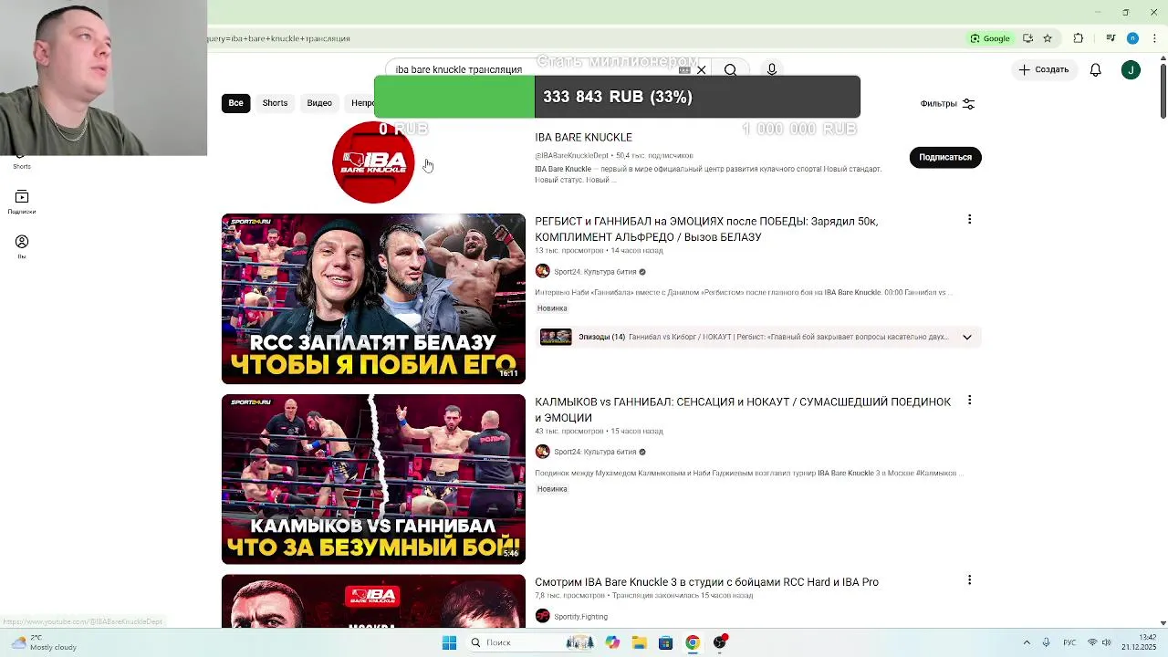Open the partially visible МОСКВА stream thumbnail

pos(373,601)
